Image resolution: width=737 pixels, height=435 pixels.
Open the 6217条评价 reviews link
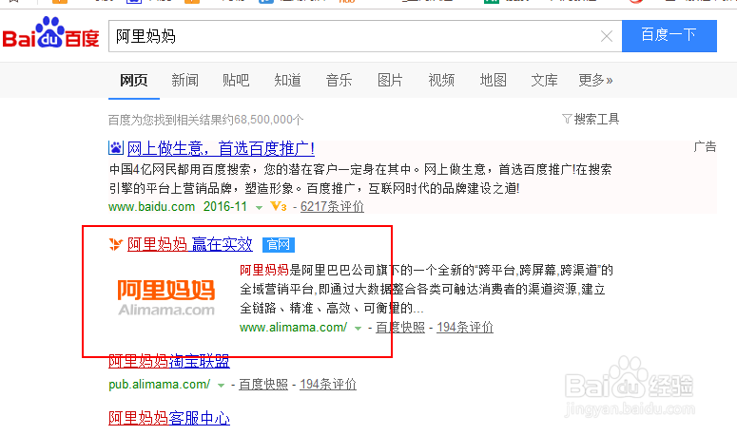[332, 206]
